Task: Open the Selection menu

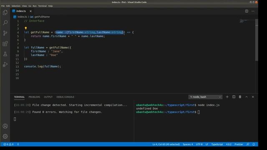Action: tap(16, 6)
